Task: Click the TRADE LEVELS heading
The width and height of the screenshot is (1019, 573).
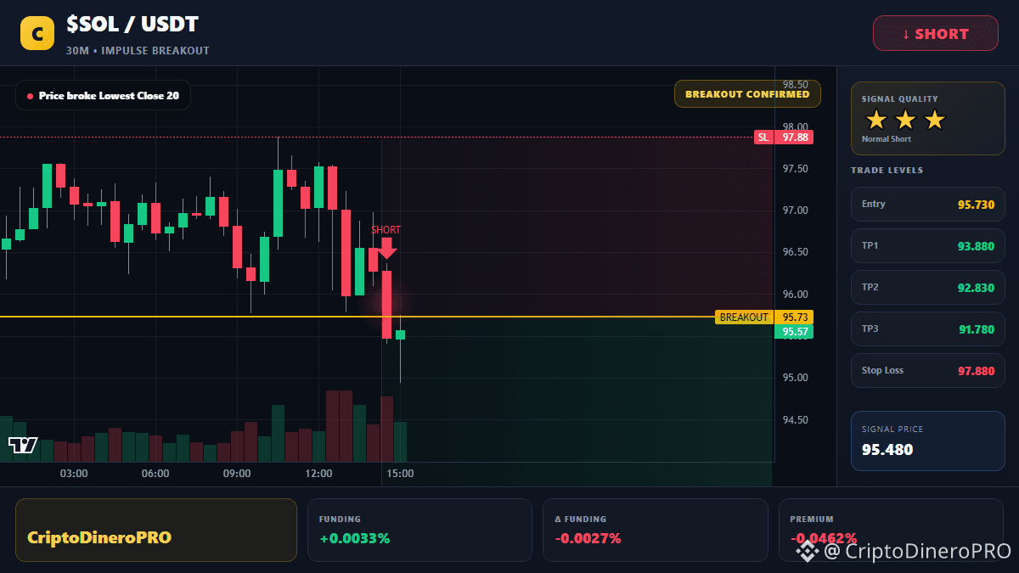Action: coord(887,171)
